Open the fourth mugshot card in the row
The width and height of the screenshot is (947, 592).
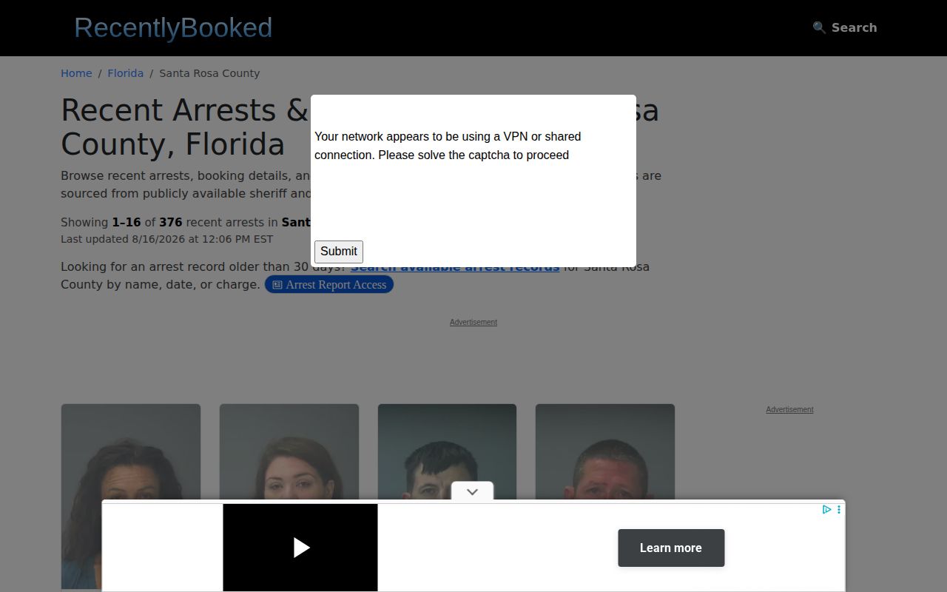605,497
